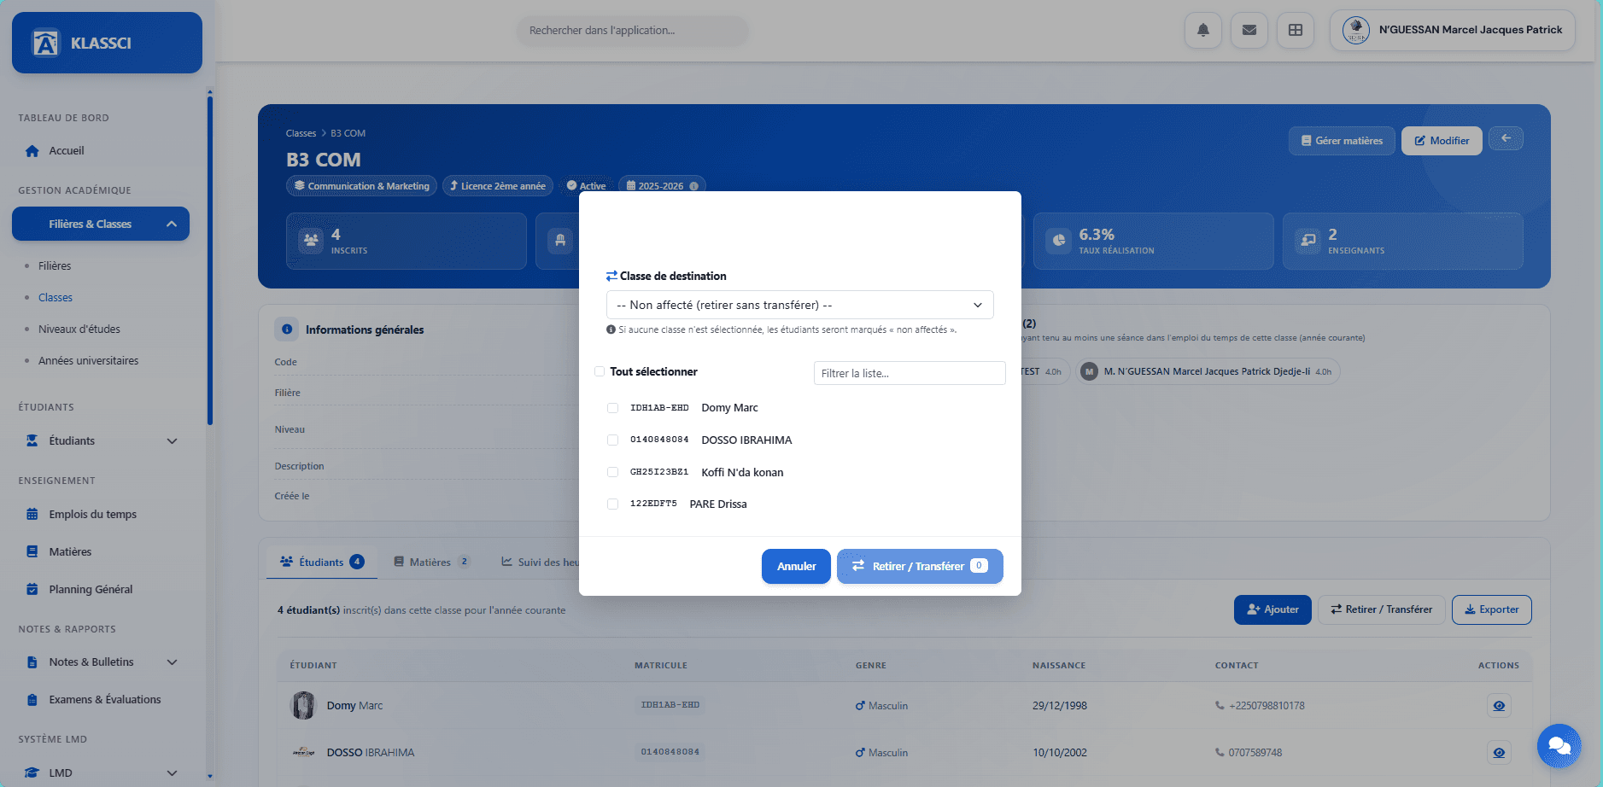Viewport: 1603px width, 787px height.
Task: Click the Accueil home icon
Action: point(32,151)
